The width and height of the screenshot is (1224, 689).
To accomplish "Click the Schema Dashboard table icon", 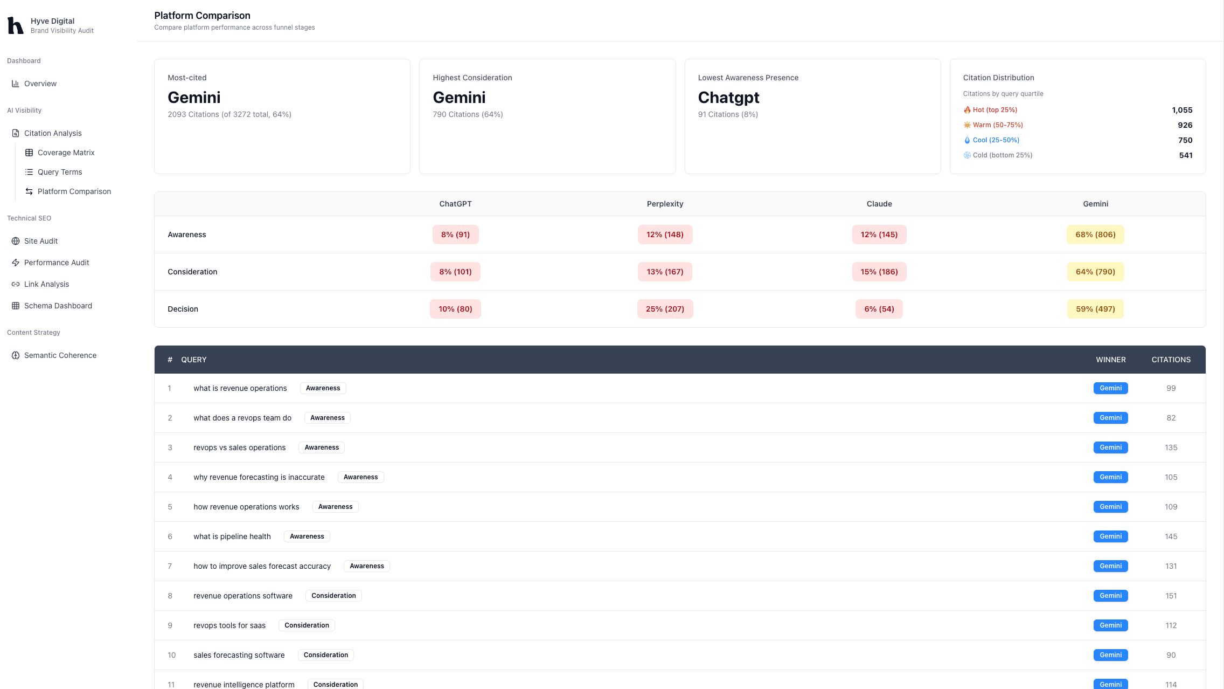I will coord(16,306).
